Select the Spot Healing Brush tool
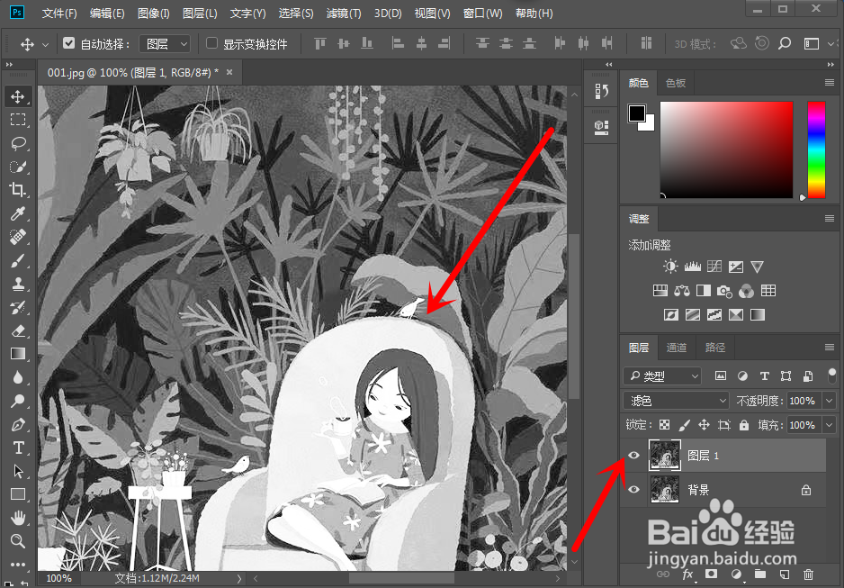The height and width of the screenshot is (588, 844). pyautogui.click(x=18, y=237)
